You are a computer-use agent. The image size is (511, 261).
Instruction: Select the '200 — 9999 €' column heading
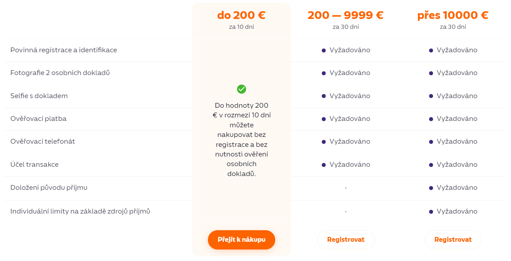pos(345,15)
